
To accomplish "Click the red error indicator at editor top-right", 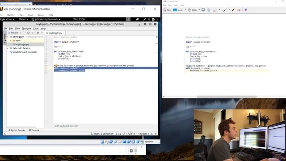I will (x=157, y=37).
